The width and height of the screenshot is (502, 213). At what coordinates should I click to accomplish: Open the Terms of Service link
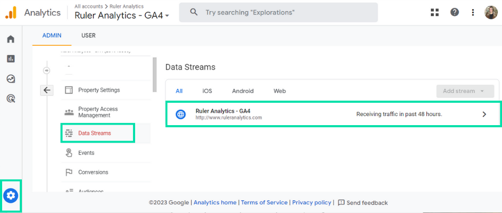pos(264,202)
